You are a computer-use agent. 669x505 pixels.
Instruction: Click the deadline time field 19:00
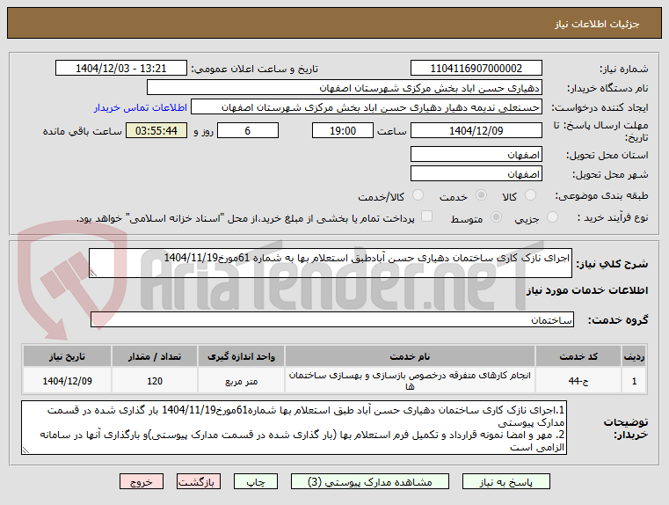[343, 130]
